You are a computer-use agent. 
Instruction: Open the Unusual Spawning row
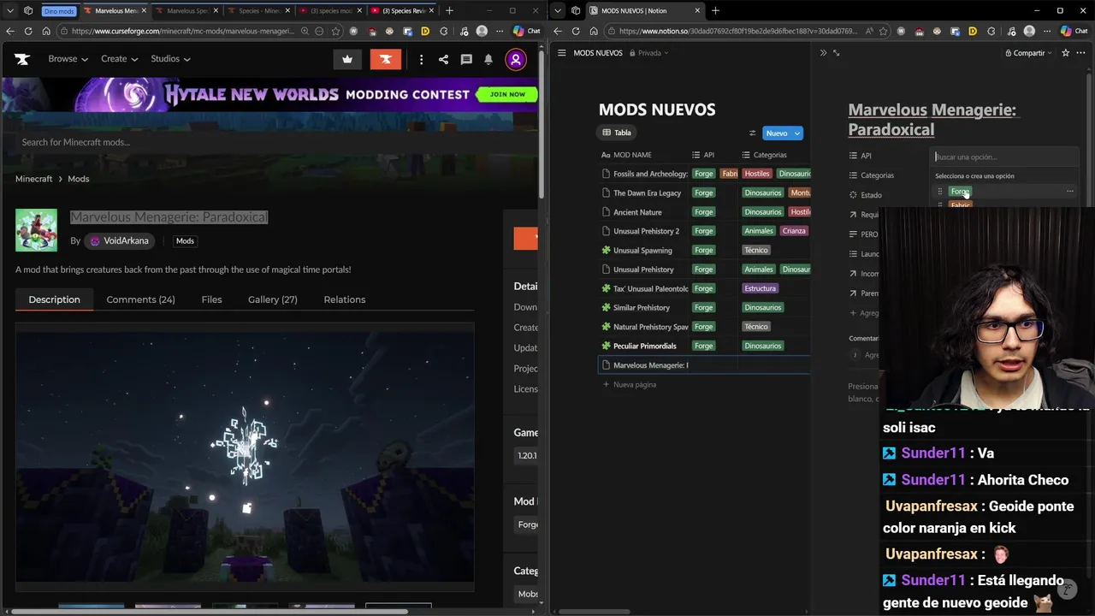tap(642, 250)
